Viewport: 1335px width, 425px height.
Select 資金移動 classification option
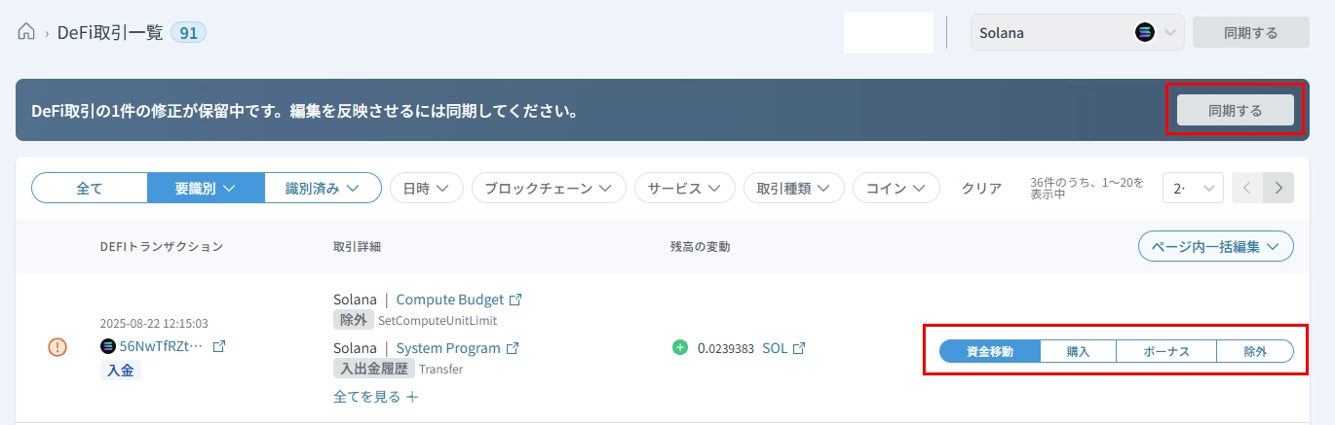(990, 351)
